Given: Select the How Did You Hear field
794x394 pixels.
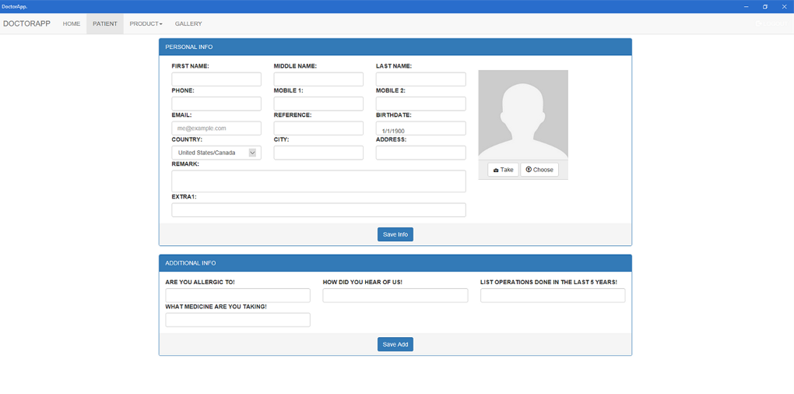Looking at the screenshot, I should pyautogui.click(x=395, y=296).
